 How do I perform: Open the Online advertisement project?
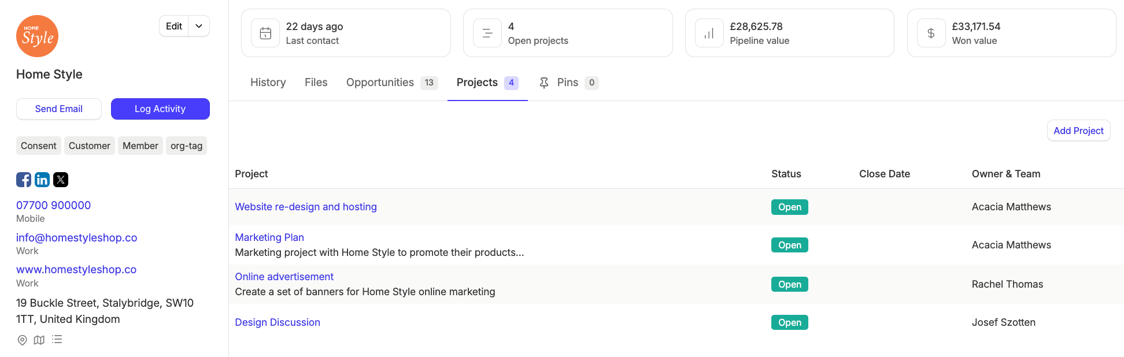coord(284,277)
